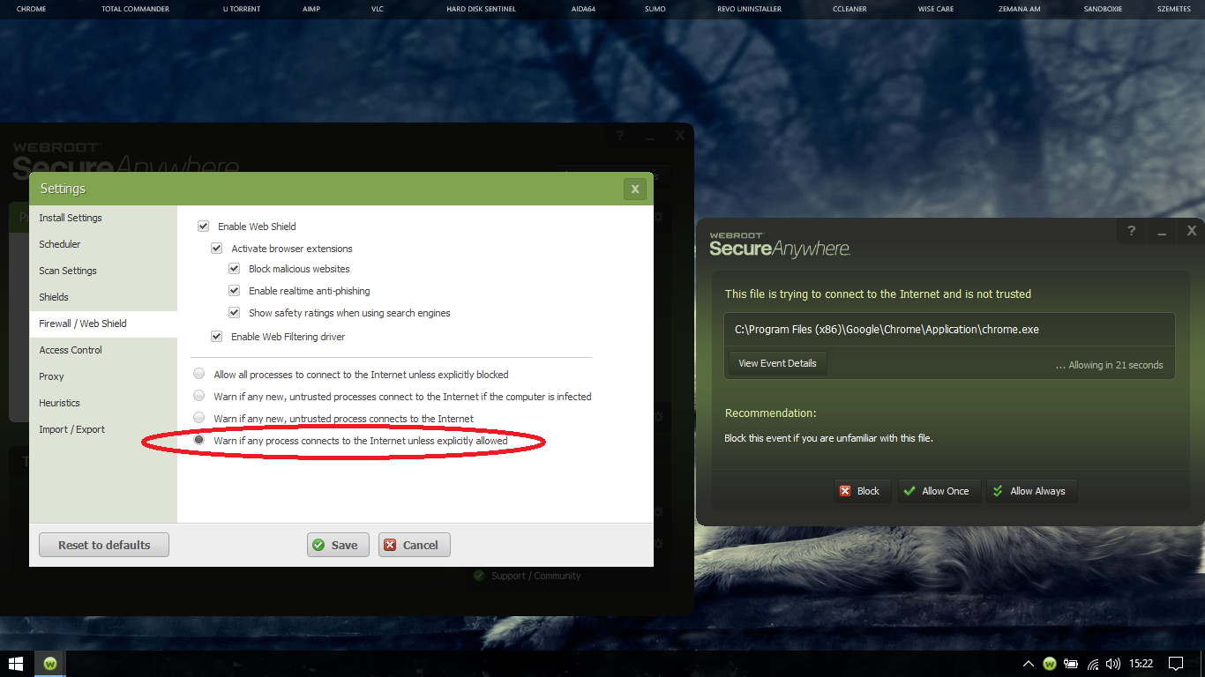The width and height of the screenshot is (1205, 677).
Task: Open WISE CARE shortcut
Action: pos(938,9)
